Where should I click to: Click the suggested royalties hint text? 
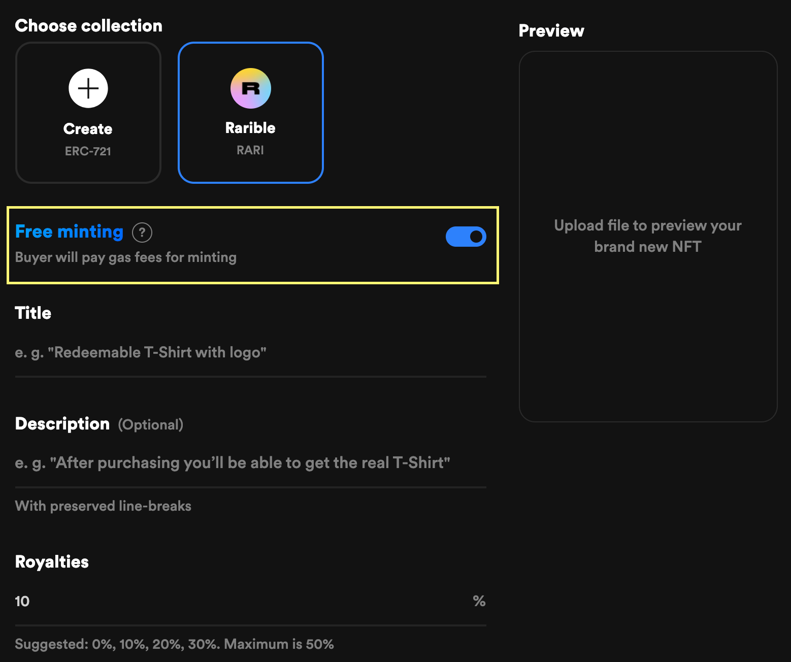174,644
